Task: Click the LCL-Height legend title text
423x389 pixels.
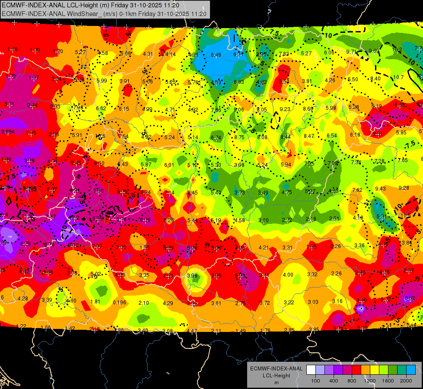Action: pyautogui.click(x=276, y=376)
